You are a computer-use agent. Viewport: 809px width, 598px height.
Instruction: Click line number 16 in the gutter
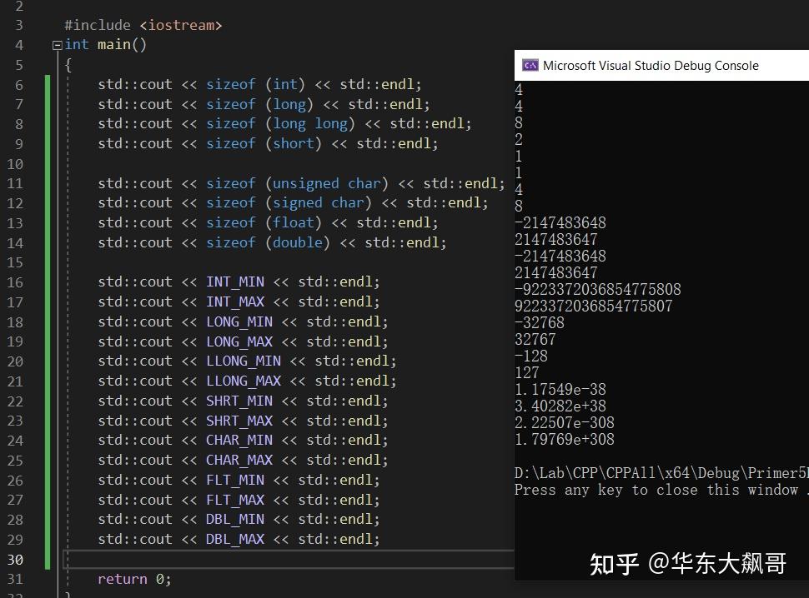(15, 283)
